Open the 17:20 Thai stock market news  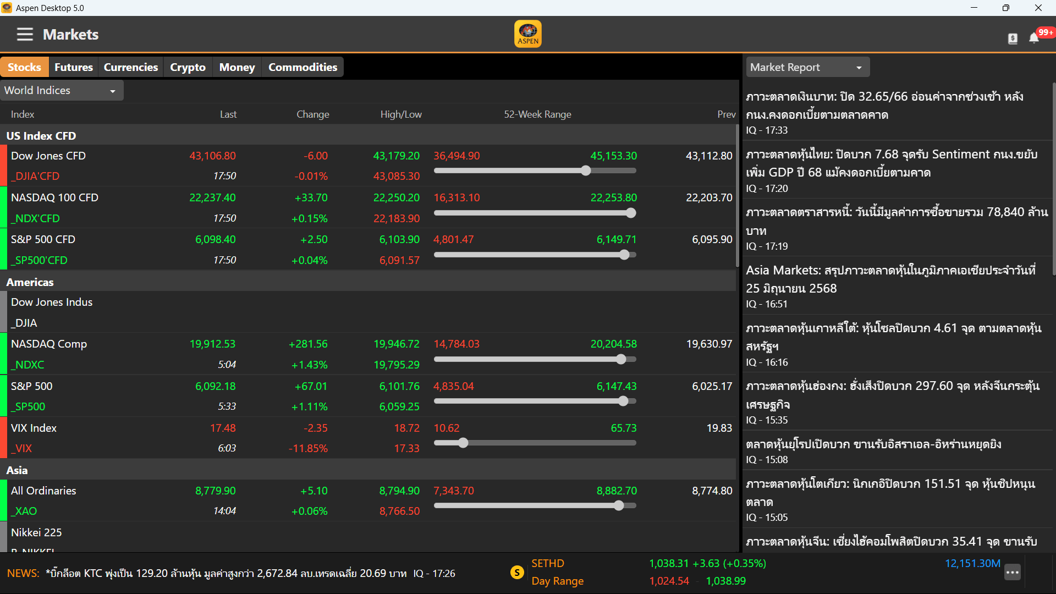(898, 170)
